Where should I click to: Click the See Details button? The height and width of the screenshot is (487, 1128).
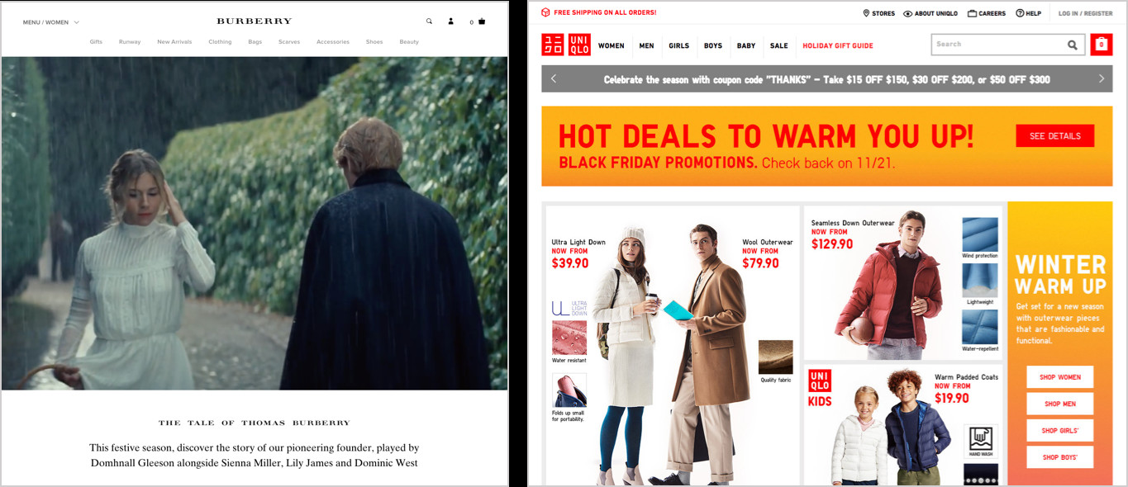(x=1055, y=136)
